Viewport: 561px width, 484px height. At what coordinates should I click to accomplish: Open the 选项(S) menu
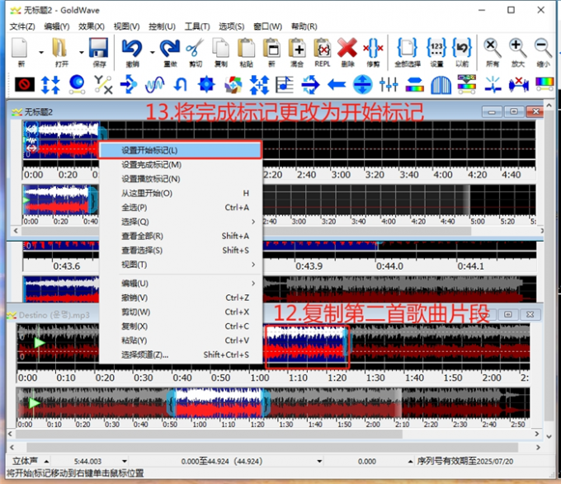tap(232, 26)
